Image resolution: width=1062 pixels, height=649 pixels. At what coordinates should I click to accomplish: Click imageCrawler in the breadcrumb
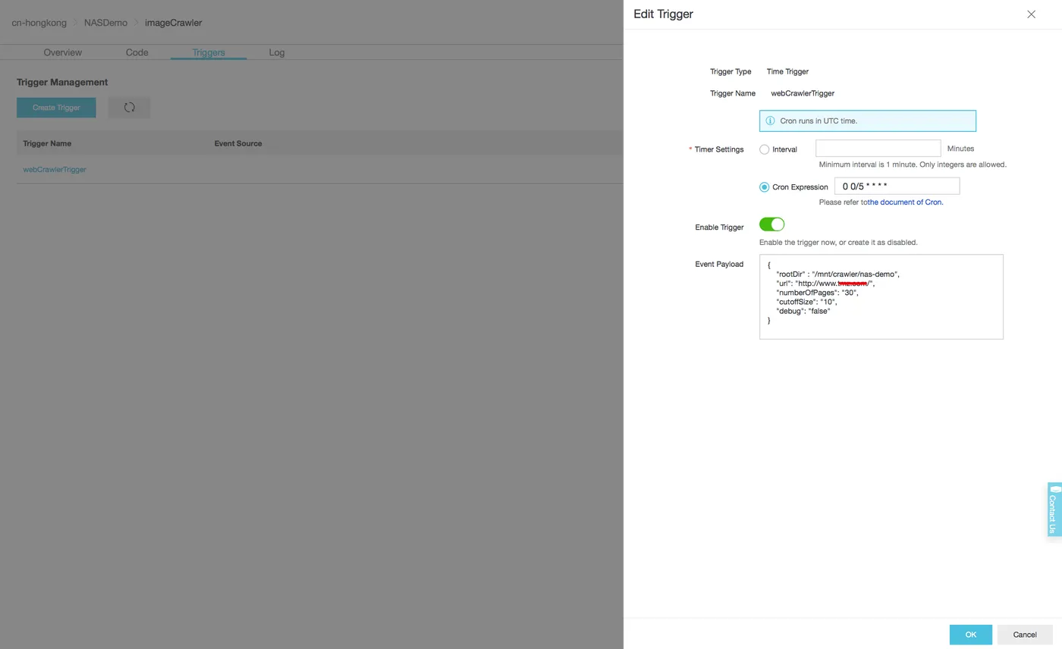coord(173,23)
